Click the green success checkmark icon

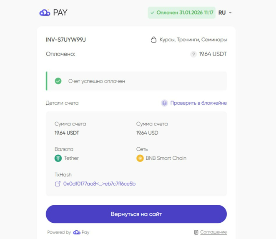pyautogui.click(x=58, y=81)
